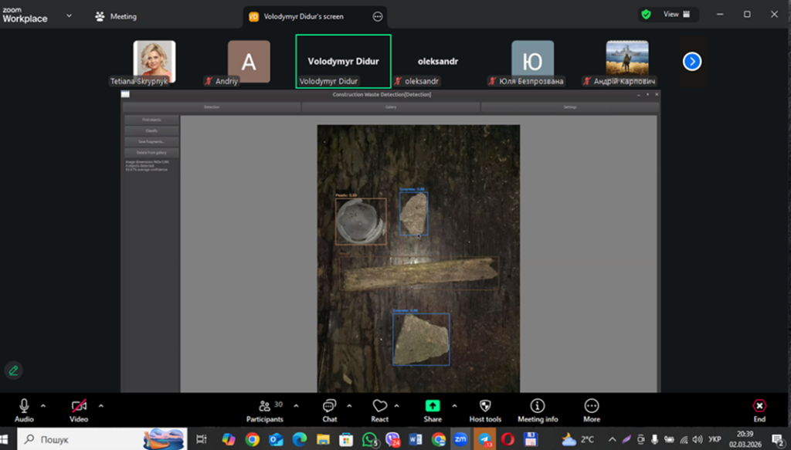This screenshot has width=791, height=450.
Task: Click the React heart icon
Action: click(x=379, y=406)
